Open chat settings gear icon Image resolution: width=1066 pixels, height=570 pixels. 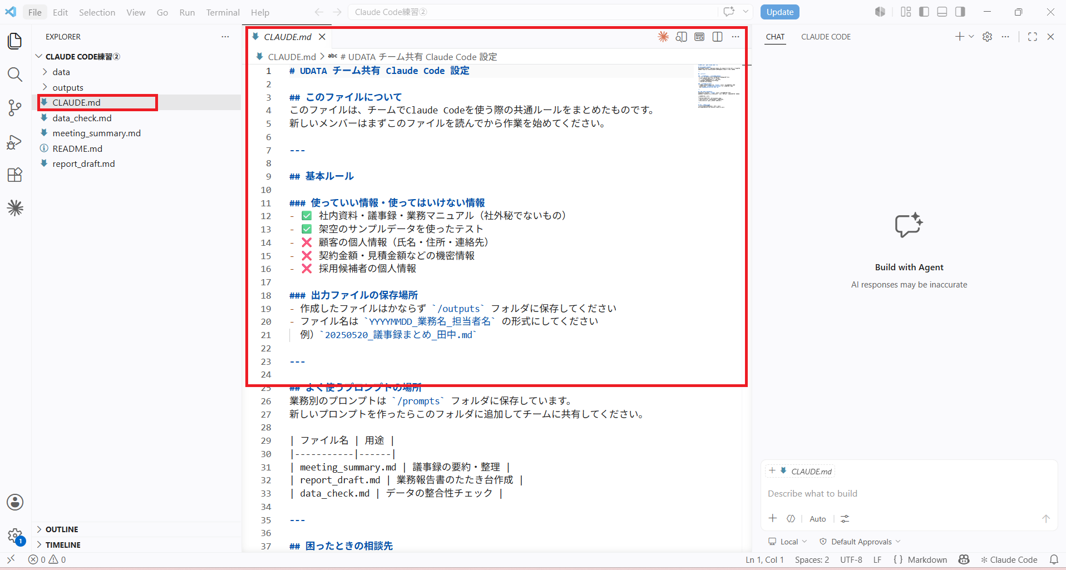click(x=987, y=37)
